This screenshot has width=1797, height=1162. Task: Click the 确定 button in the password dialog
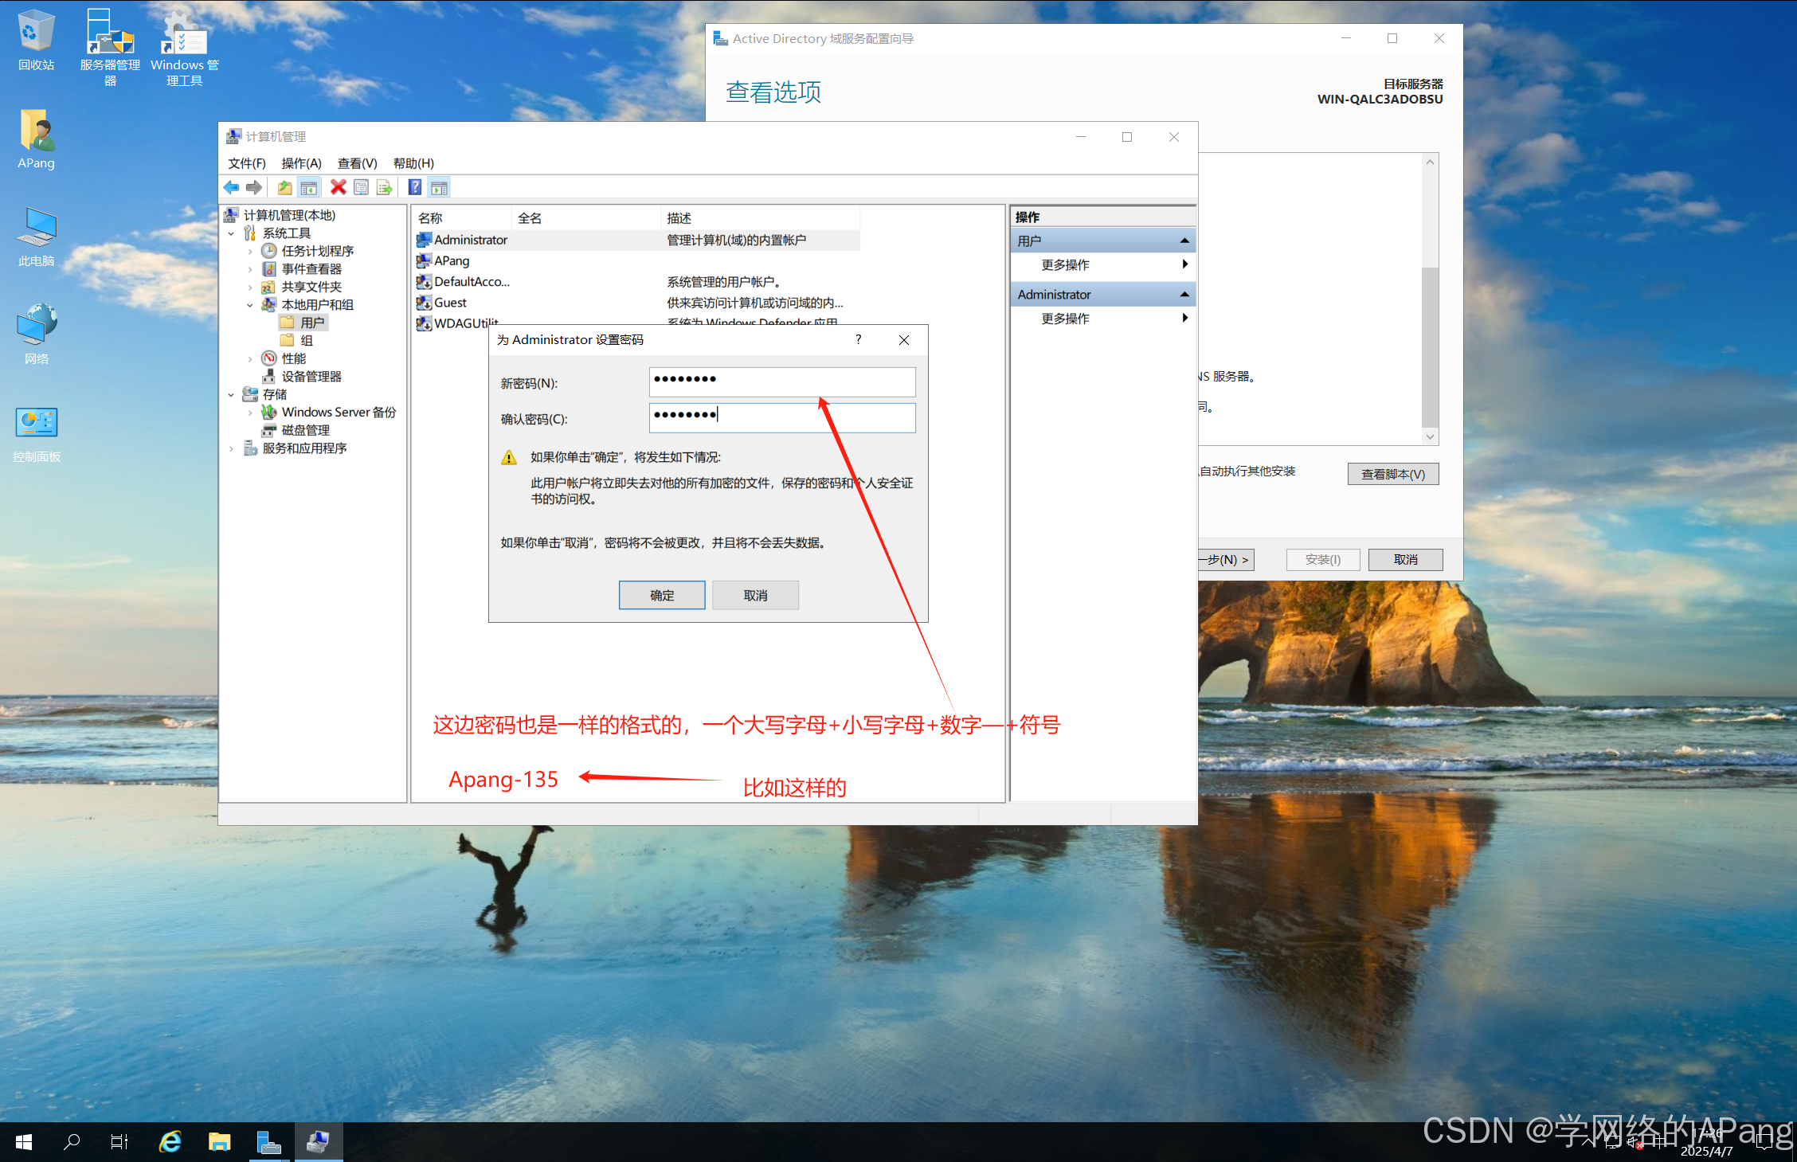point(661,595)
